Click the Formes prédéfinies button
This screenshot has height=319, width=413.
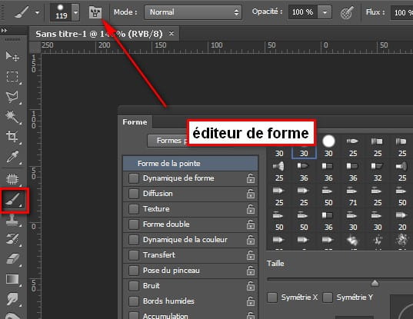pyautogui.click(x=168, y=141)
